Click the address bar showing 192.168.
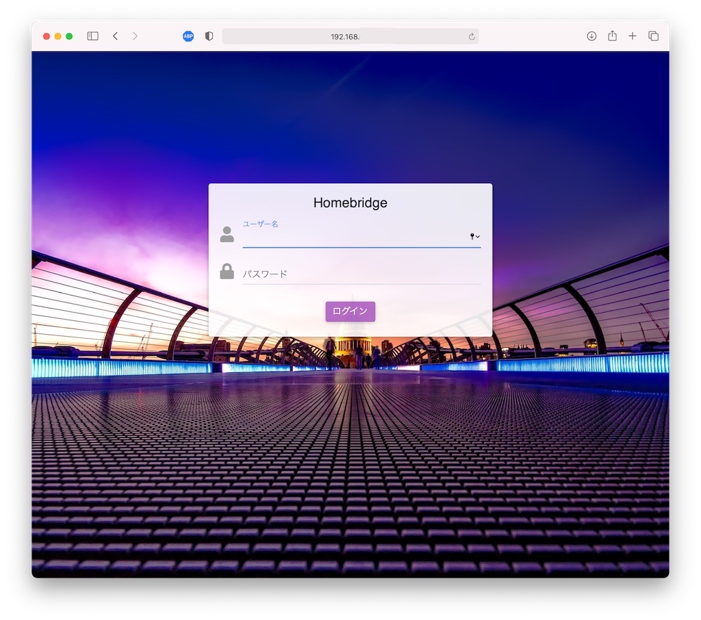 (346, 36)
